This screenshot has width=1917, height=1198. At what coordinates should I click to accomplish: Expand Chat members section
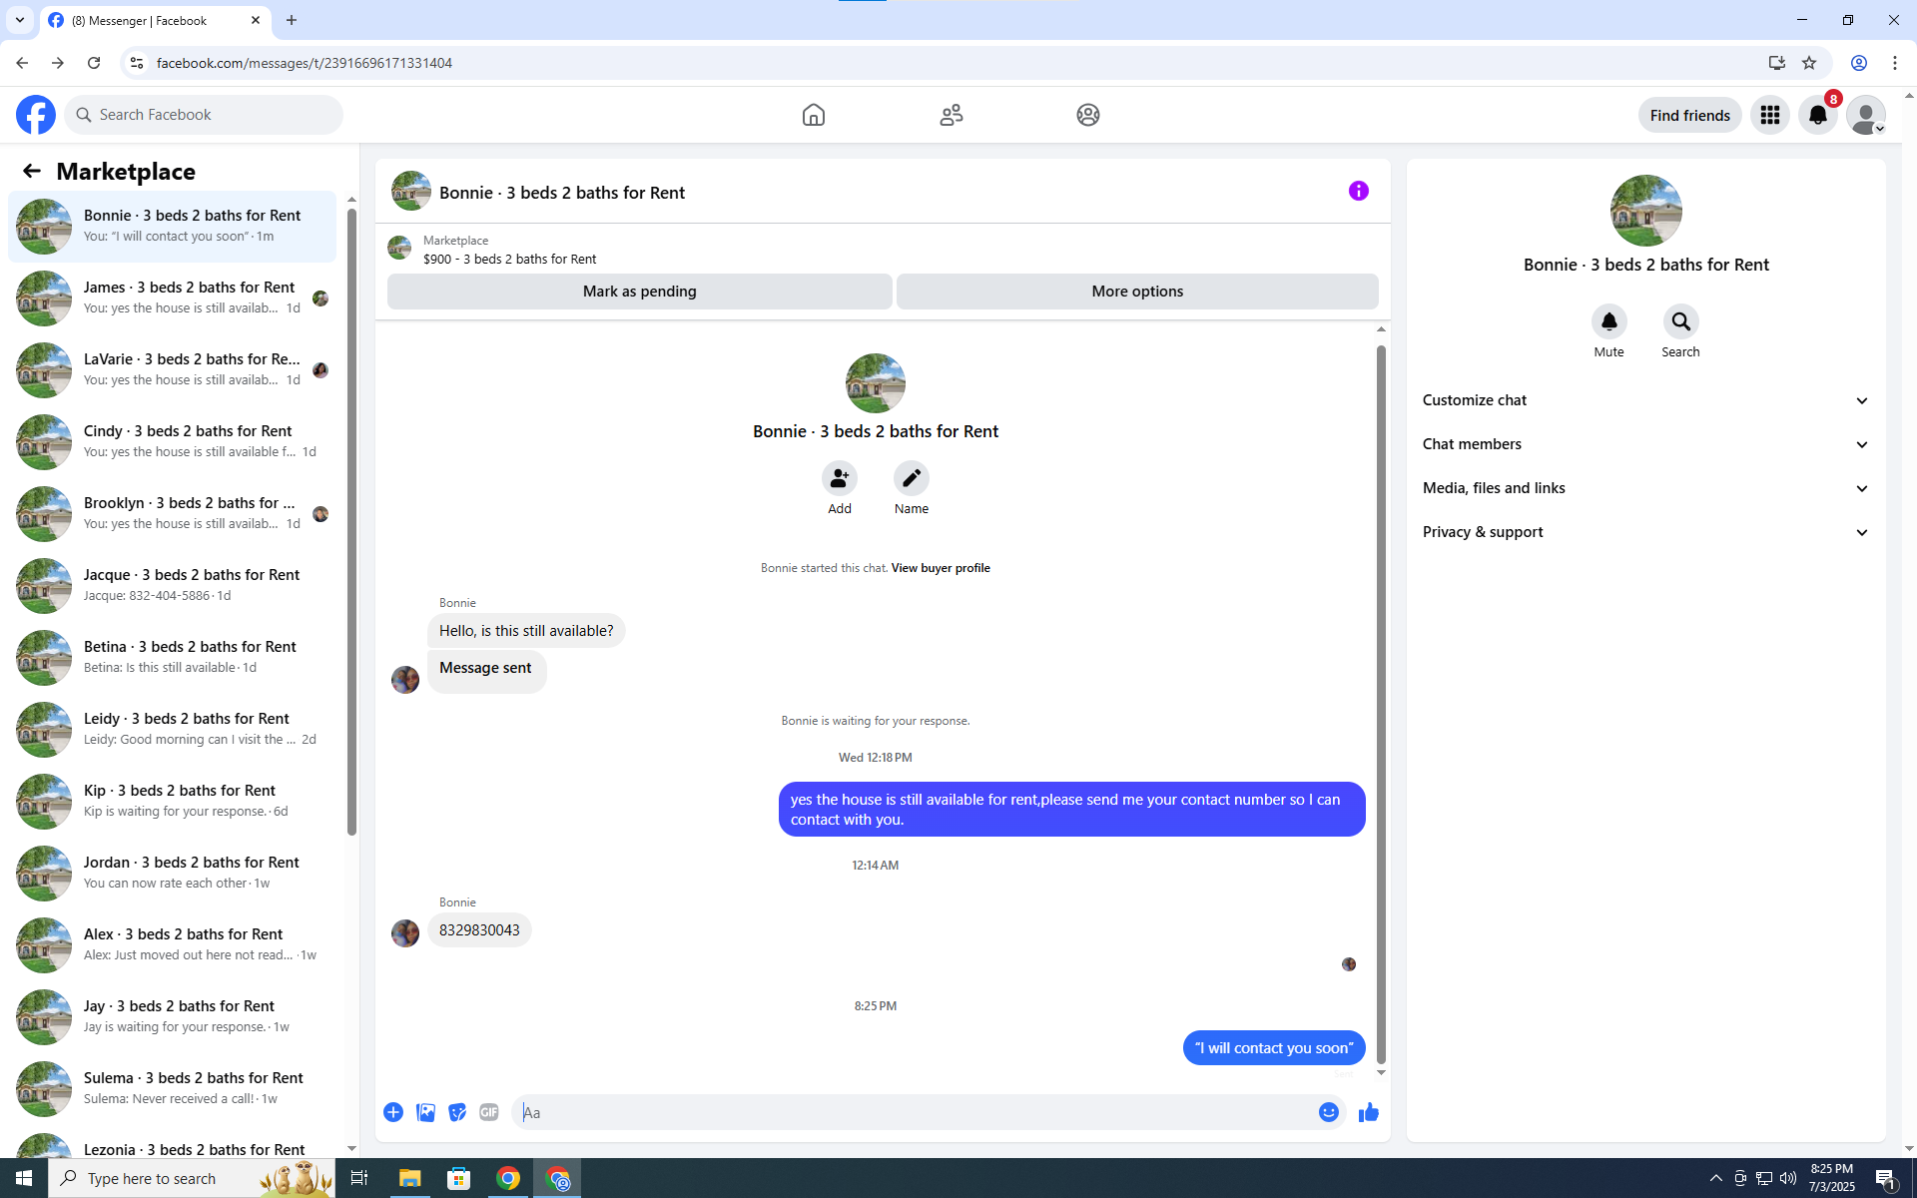(x=1645, y=444)
